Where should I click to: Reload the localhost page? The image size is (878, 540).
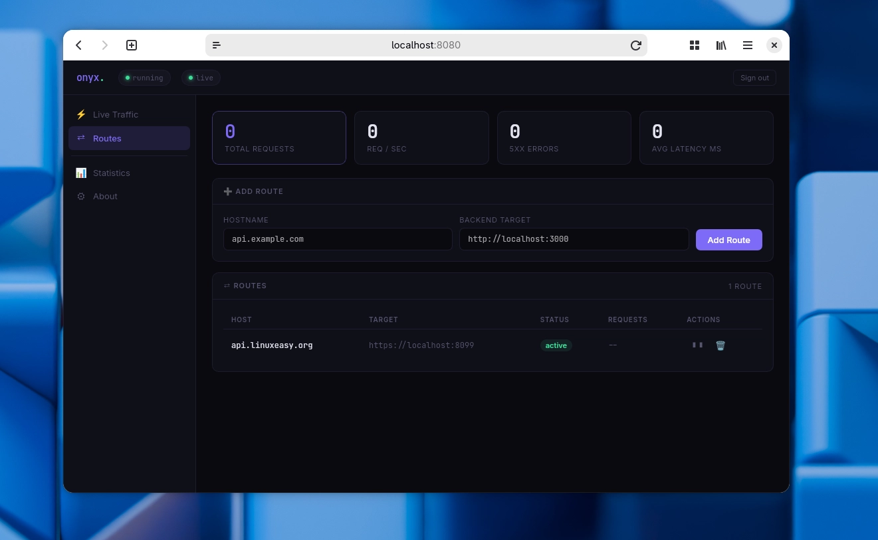tap(635, 45)
